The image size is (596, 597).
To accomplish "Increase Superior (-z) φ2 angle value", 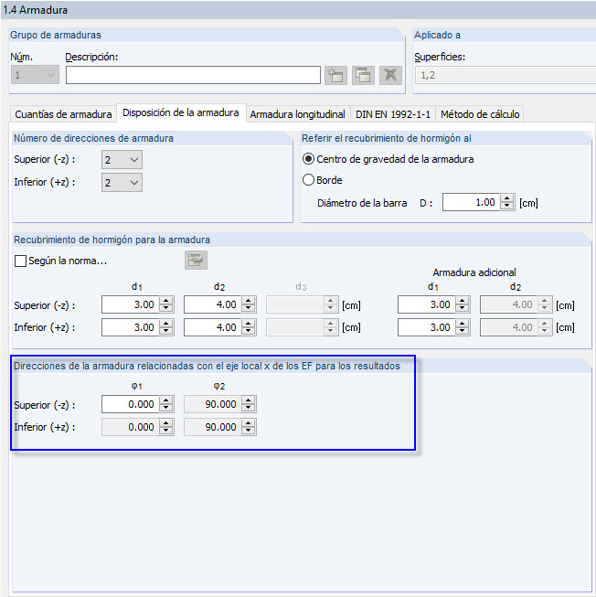I will click(x=248, y=400).
